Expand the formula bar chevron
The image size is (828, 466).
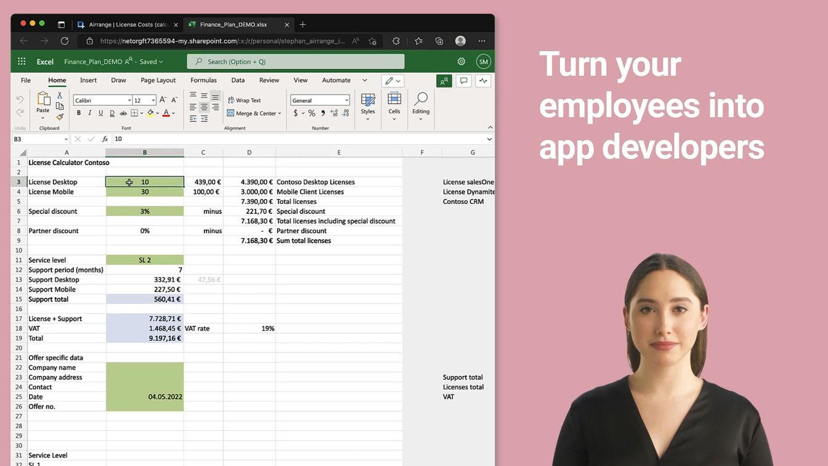489,139
